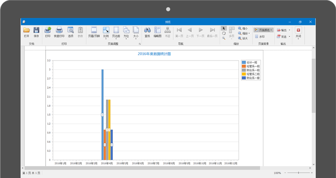Click the plus zoom button in status bar
The width and height of the screenshot is (336, 178).
point(312,173)
